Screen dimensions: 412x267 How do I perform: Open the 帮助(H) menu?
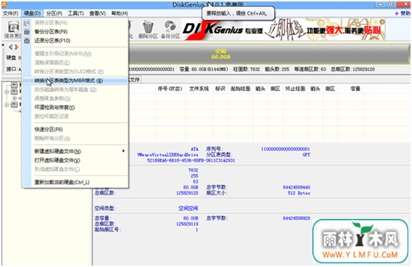pos(120,13)
